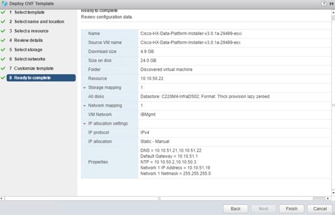Go to step 7 Customize template
This screenshot has height=215, width=335.
tap(31, 68)
